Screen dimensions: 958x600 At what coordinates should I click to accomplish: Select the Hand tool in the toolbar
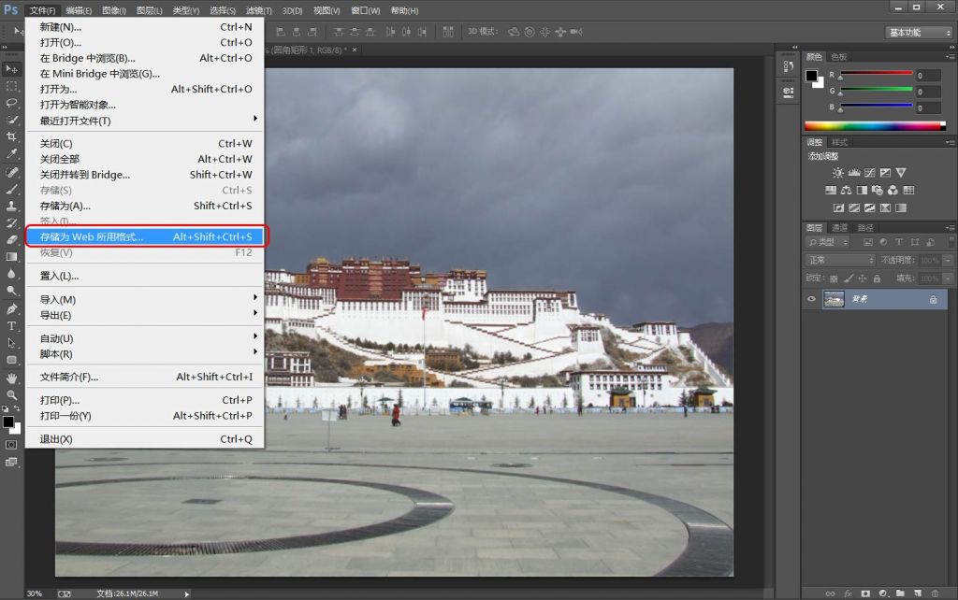coord(12,377)
